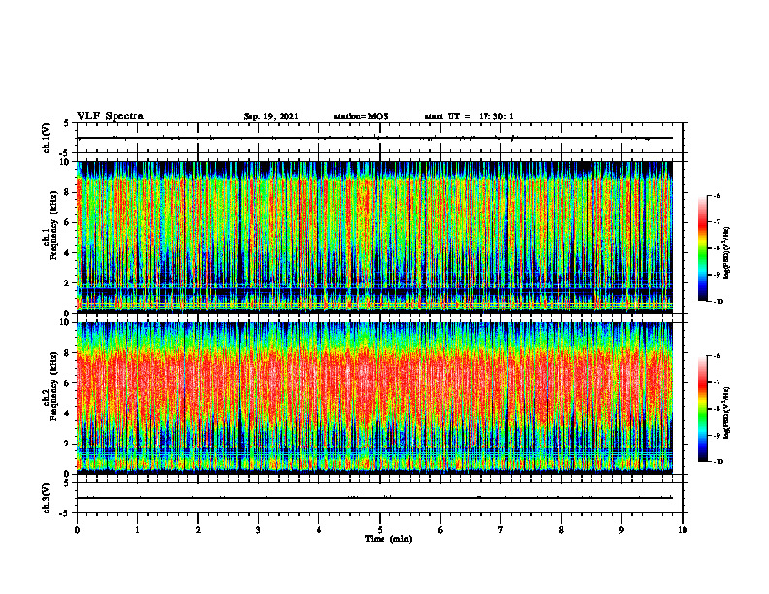Click the '2' kHz tick on ch.2 frequency axis
769x594 pixels.
coord(68,444)
